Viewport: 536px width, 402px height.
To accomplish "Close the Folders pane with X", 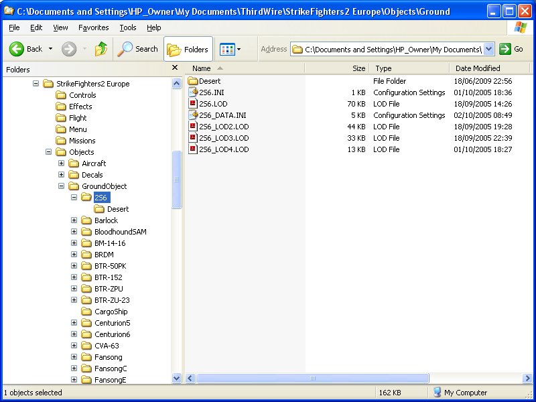I will pyautogui.click(x=175, y=68).
